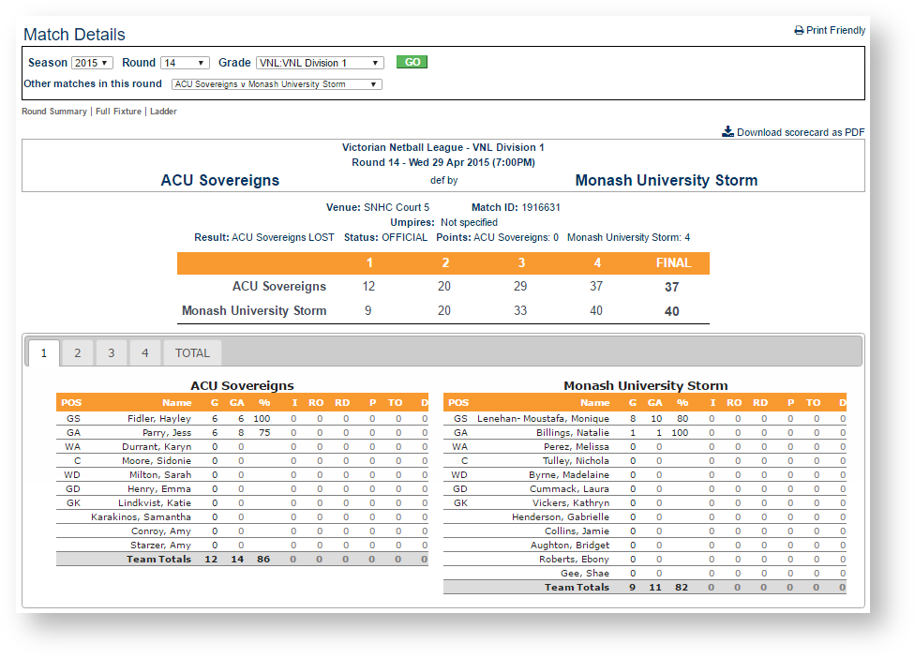Select the quarter 1 tab

(x=44, y=353)
